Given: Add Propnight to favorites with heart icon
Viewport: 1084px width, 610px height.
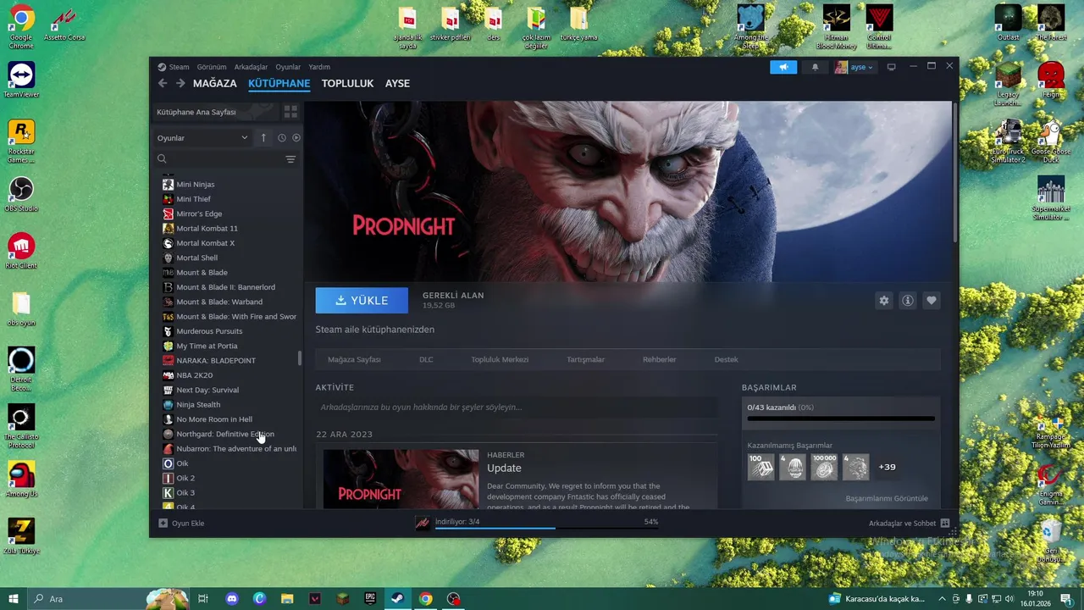Looking at the screenshot, I should point(932,301).
